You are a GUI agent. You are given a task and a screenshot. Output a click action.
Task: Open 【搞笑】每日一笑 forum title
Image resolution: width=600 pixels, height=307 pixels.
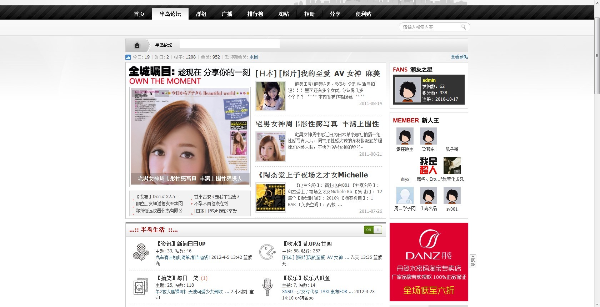pos(177,278)
